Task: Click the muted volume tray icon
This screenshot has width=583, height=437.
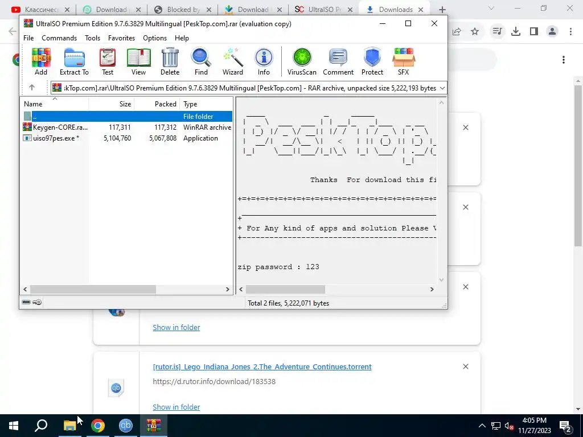Action: (x=509, y=426)
